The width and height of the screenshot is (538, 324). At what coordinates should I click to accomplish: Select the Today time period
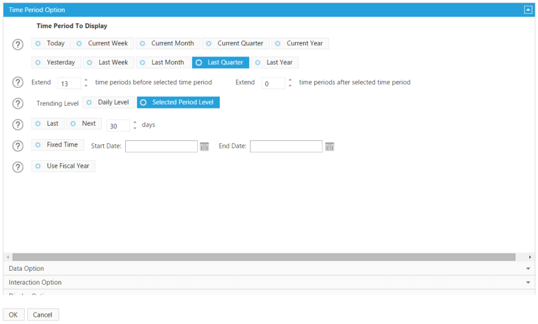[51, 43]
